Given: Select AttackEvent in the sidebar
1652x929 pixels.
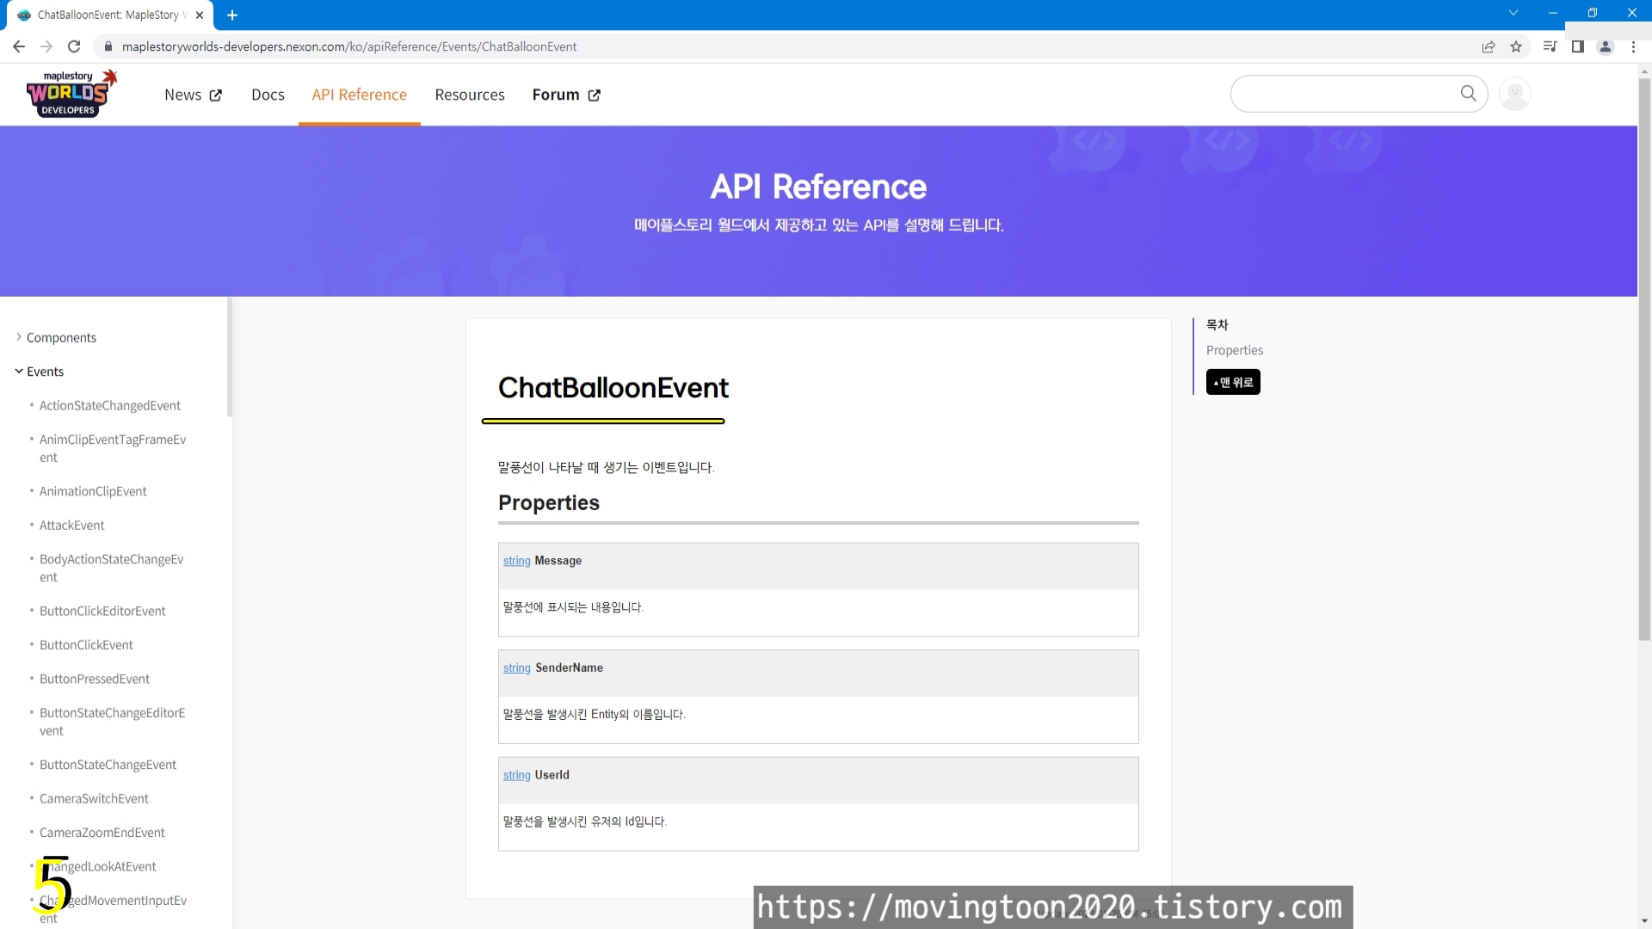Looking at the screenshot, I should coord(71,525).
